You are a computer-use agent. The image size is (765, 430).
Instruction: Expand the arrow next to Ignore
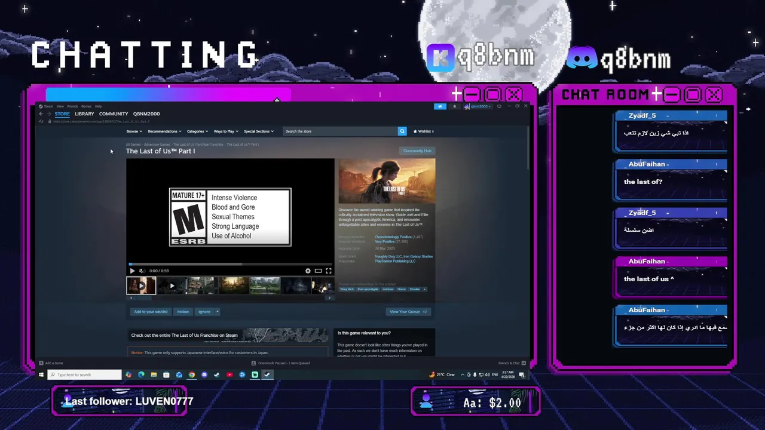click(218, 311)
